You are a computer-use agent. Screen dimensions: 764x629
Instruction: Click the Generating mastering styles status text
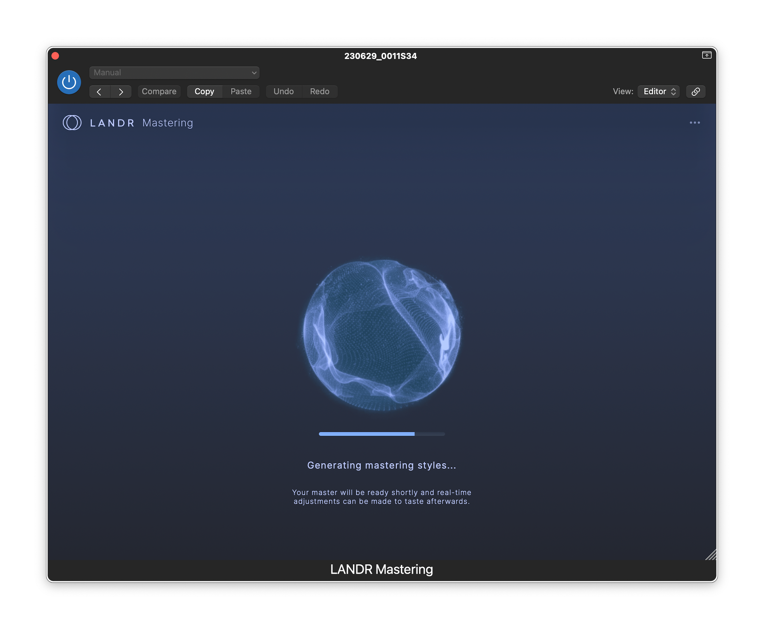pyautogui.click(x=382, y=465)
